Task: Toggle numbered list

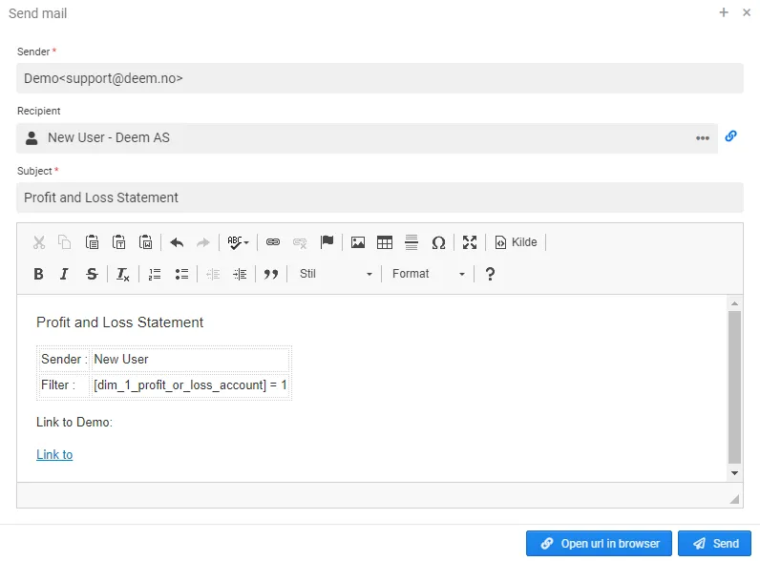Action: pyautogui.click(x=155, y=274)
